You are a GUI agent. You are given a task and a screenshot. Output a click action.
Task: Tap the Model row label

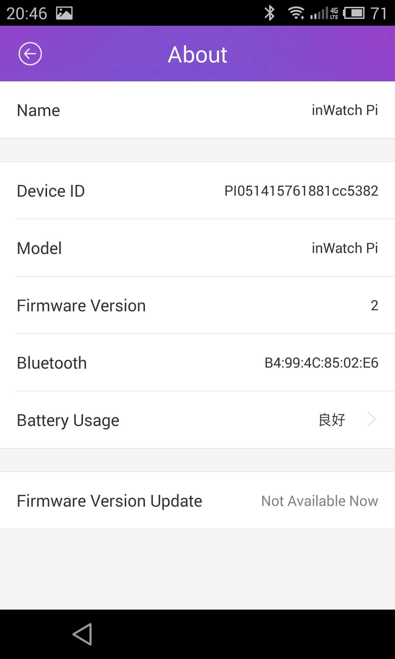coord(39,248)
